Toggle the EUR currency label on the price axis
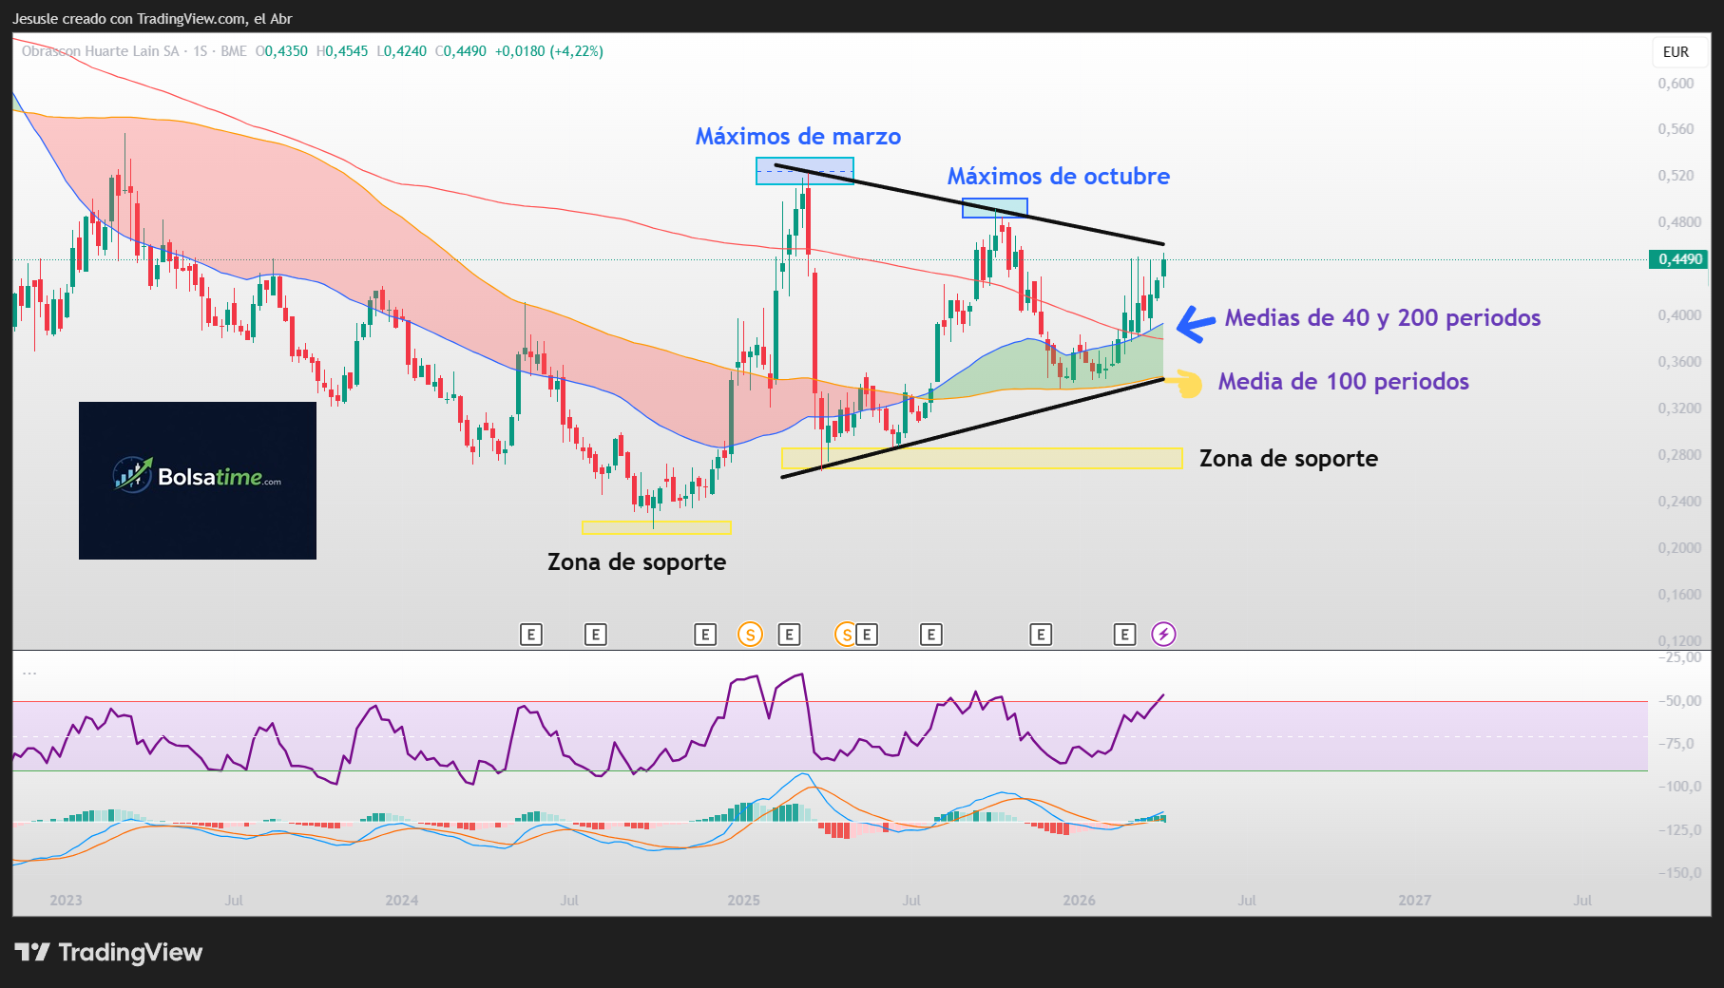Screen dimensions: 1724x988 [x=1677, y=52]
